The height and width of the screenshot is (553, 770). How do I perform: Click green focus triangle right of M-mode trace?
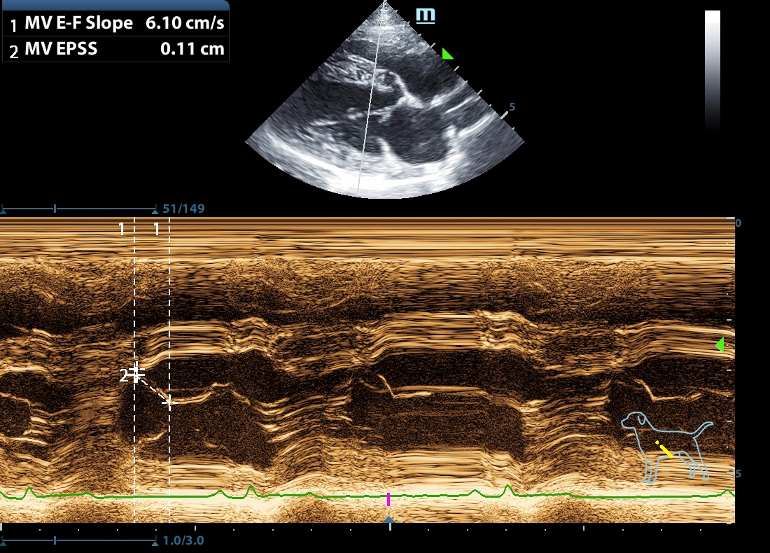pos(719,344)
